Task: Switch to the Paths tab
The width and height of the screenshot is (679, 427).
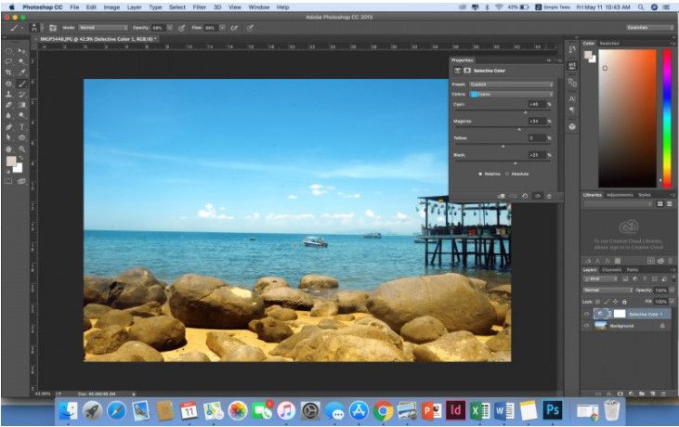Action: (x=633, y=269)
